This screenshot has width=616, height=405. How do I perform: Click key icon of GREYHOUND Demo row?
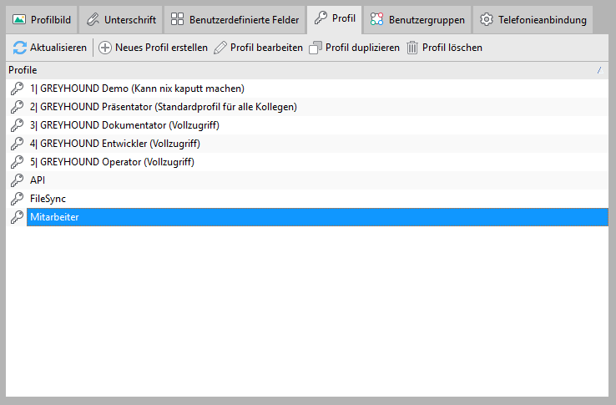[x=17, y=89]
